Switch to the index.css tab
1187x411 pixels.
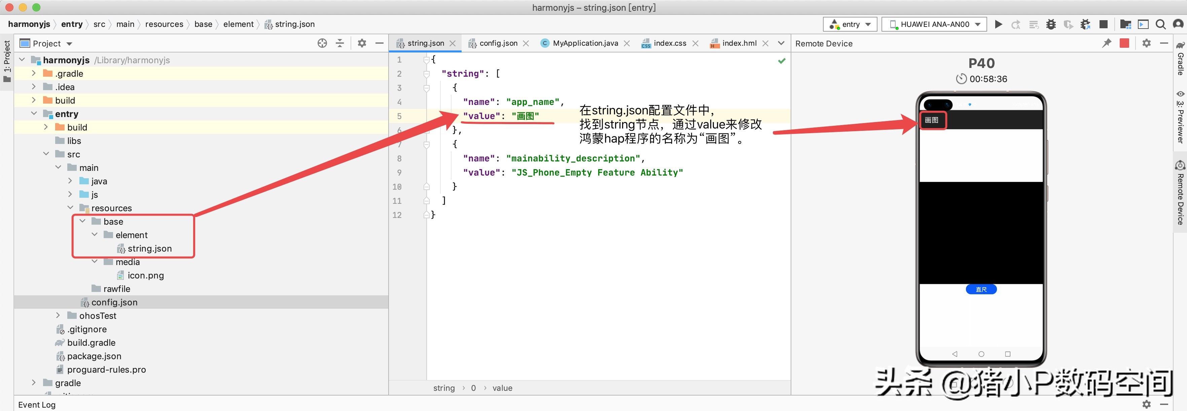pyautogui.click(x=670, y=43)
